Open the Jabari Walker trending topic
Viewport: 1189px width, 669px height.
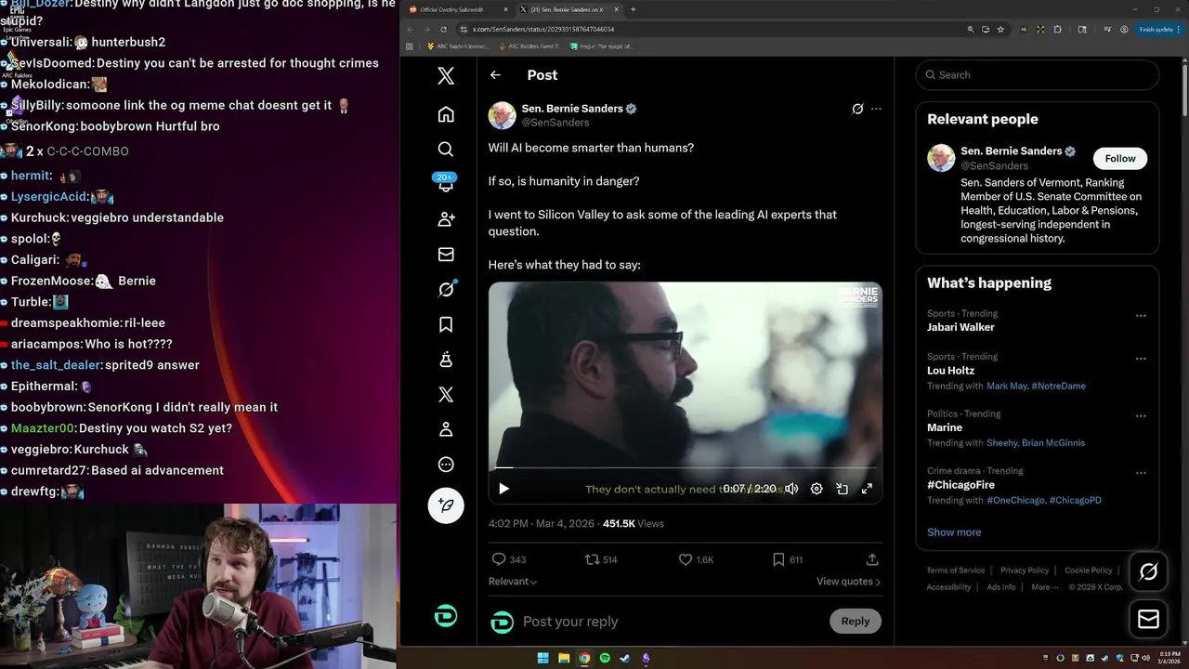960,327
